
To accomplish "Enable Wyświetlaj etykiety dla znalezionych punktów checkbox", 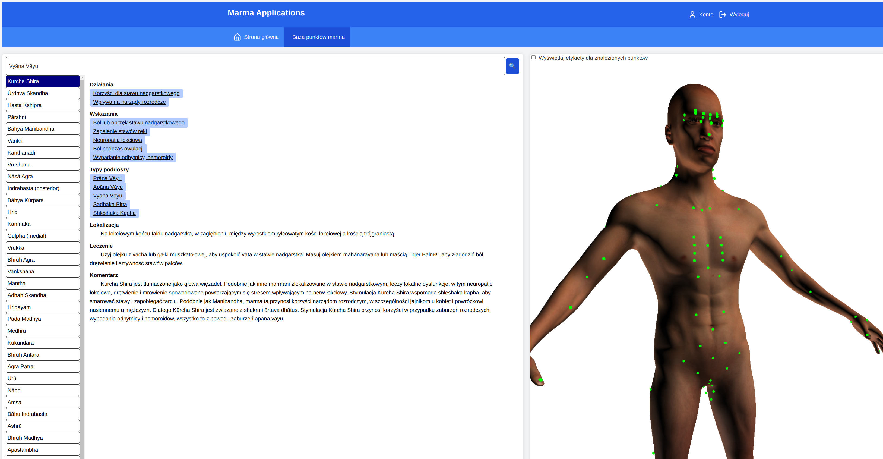I will [x=533, y=57].
